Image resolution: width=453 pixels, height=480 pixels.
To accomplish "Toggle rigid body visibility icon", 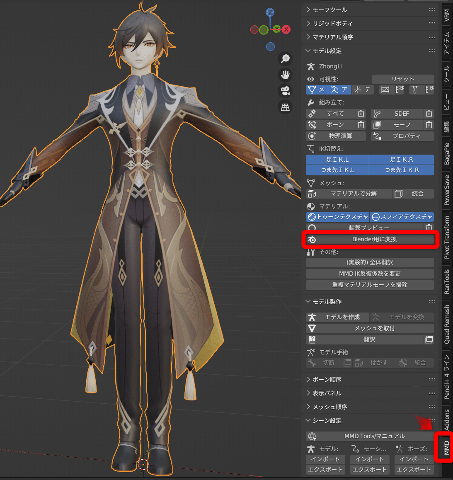I will [x=385, y=90].
